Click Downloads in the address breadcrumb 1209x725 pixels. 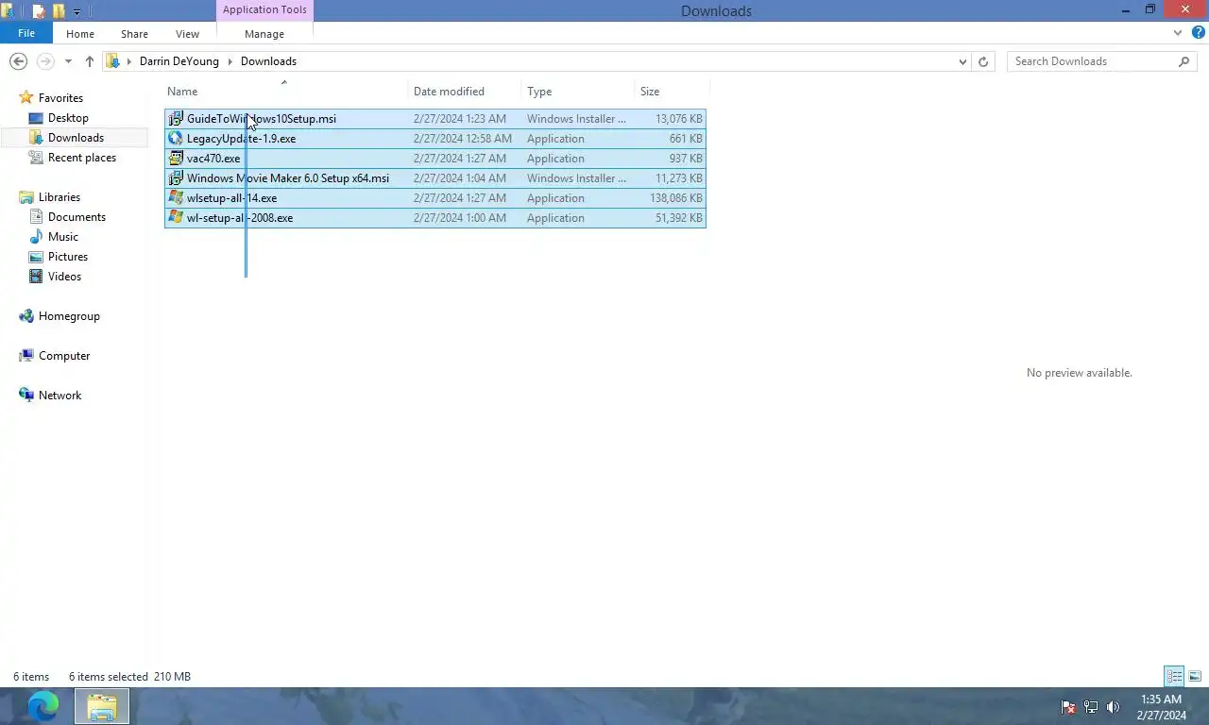click(x=268, y=61)
